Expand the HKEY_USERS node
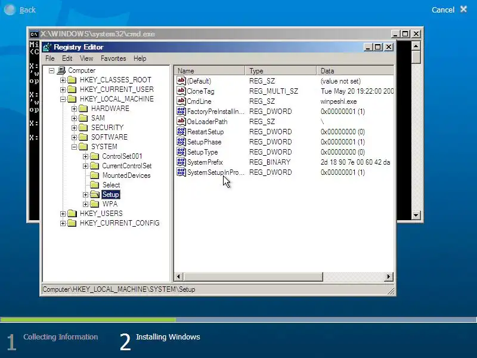 pyautogui.click(x=63, y=214)
